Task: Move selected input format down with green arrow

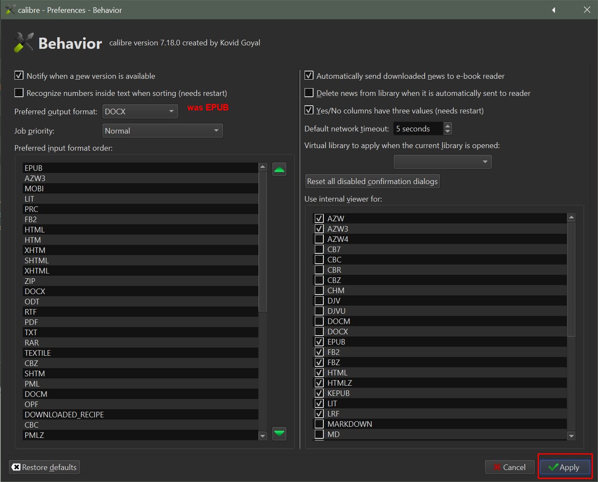Action: click(x=279, y=434)
